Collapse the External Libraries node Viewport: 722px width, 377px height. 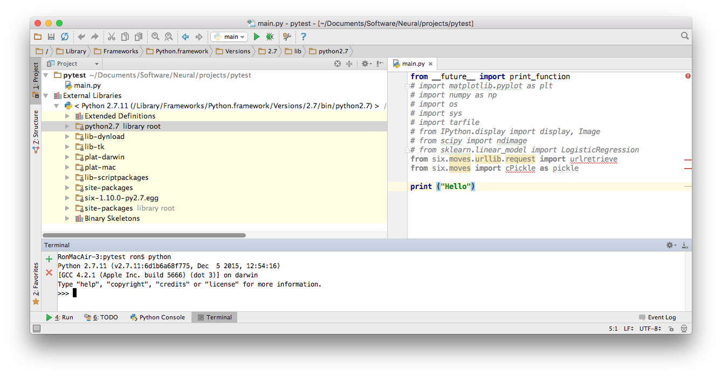click(x=46, y=96)
